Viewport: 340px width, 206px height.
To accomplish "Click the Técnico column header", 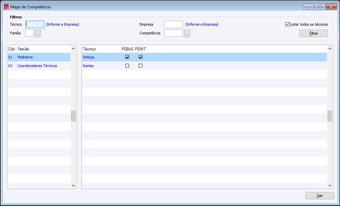I will click(102, 49).
